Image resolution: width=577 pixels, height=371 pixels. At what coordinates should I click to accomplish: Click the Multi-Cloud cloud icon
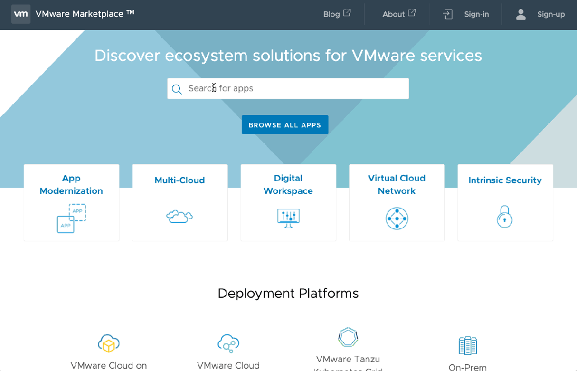click(180, 216)
